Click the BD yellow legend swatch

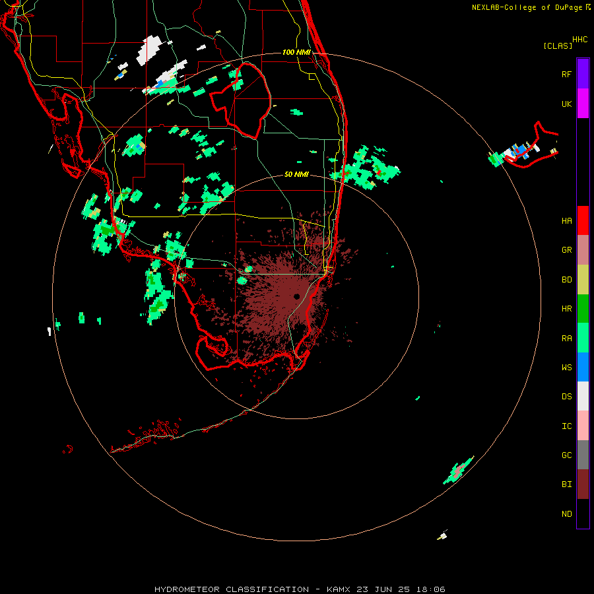point(583,280)
